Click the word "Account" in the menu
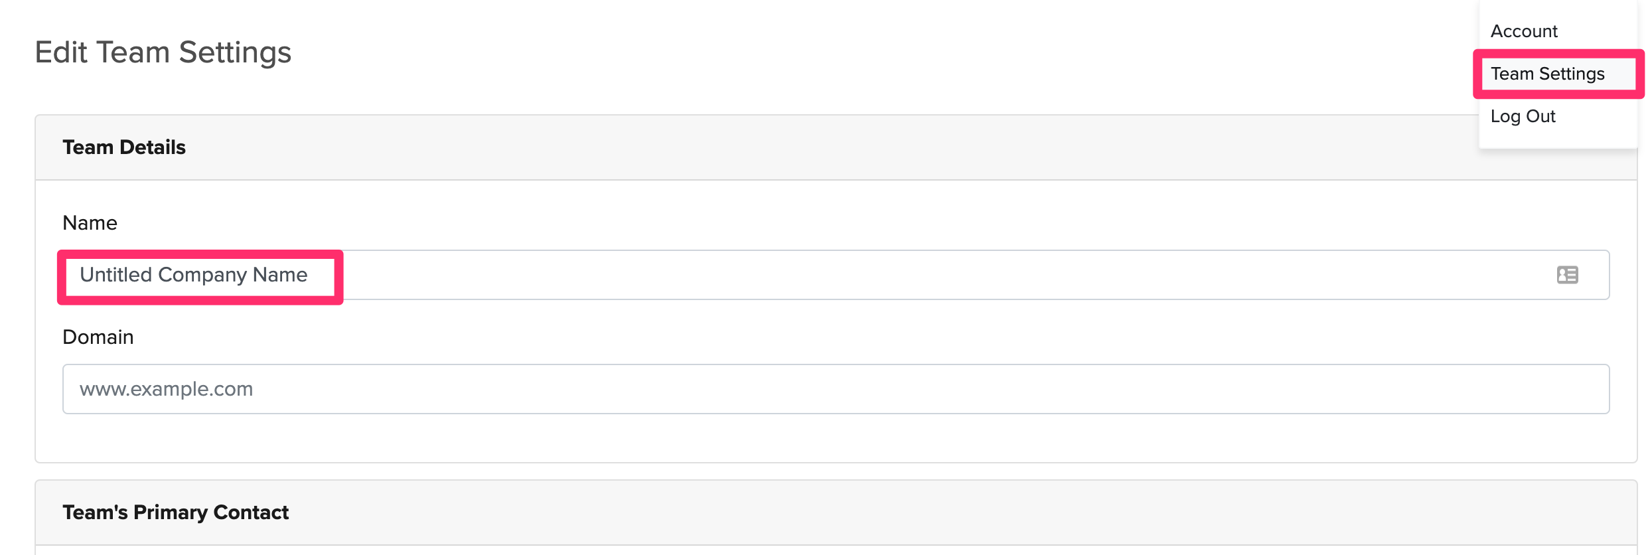This screenshot has width=1650, height=555. click(1523, 31)
